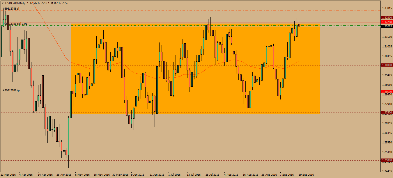Select the #59612786 tp take-profit label
Image resolution: width=393 pixels, height=178 pixels.
(11, 90)
